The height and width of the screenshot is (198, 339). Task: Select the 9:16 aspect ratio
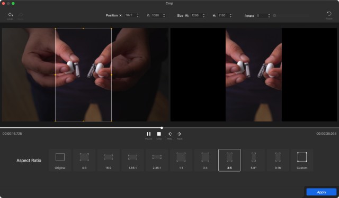coord(278,160)
